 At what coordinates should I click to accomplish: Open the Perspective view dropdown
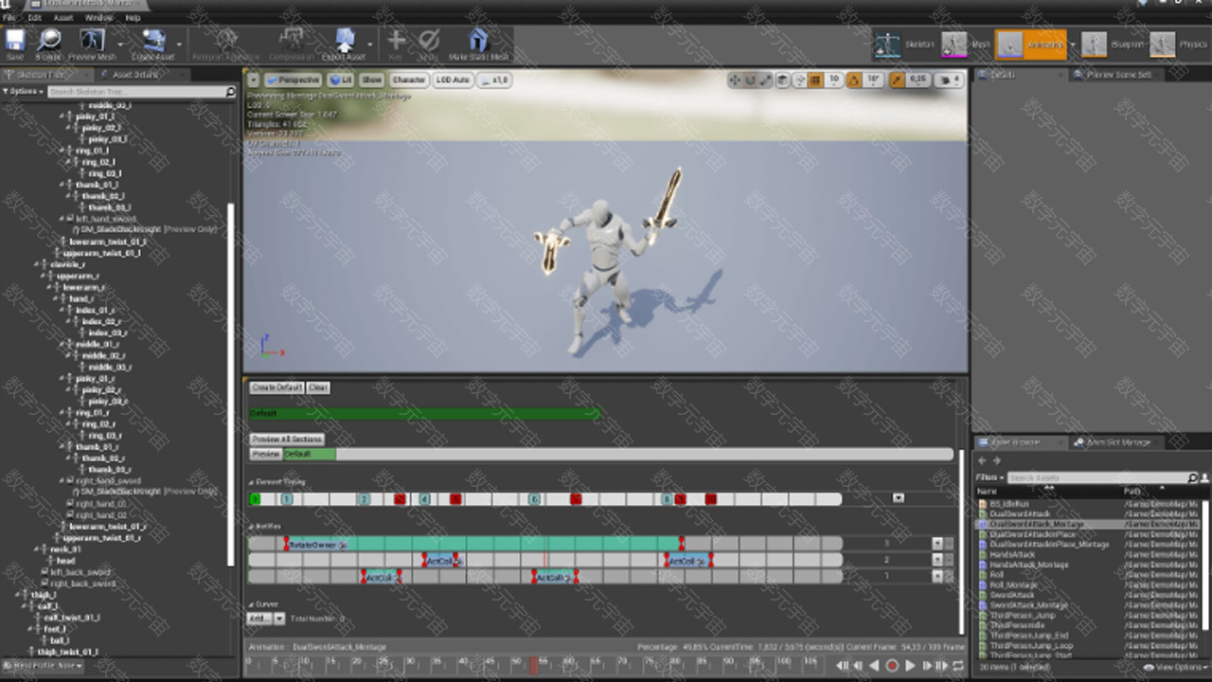(x=293, y=81)
